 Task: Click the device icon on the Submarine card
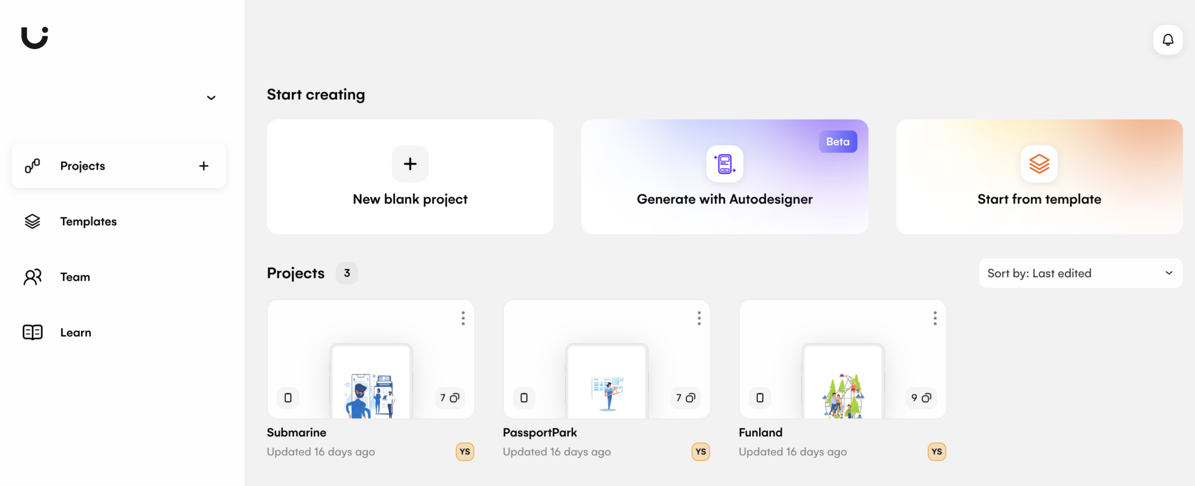click(288, 397)
